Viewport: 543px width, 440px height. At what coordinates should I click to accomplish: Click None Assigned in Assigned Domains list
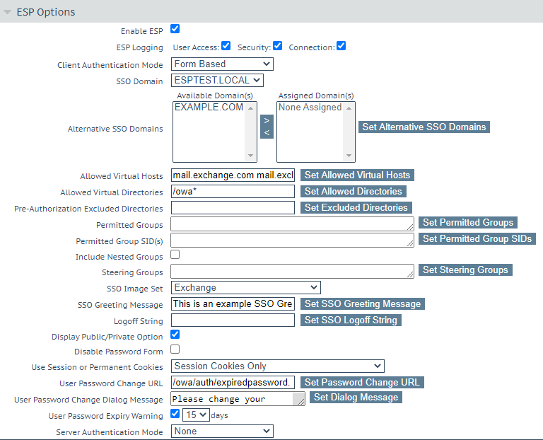310,108
